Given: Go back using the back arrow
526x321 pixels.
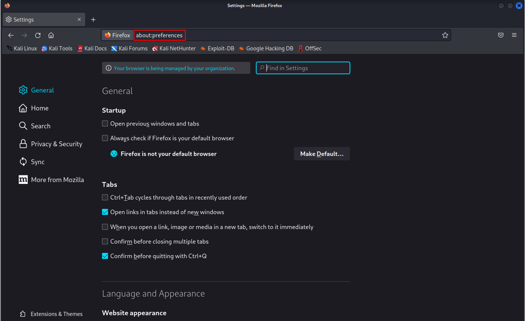Looking at the screenshot, I should click(11, 35).
